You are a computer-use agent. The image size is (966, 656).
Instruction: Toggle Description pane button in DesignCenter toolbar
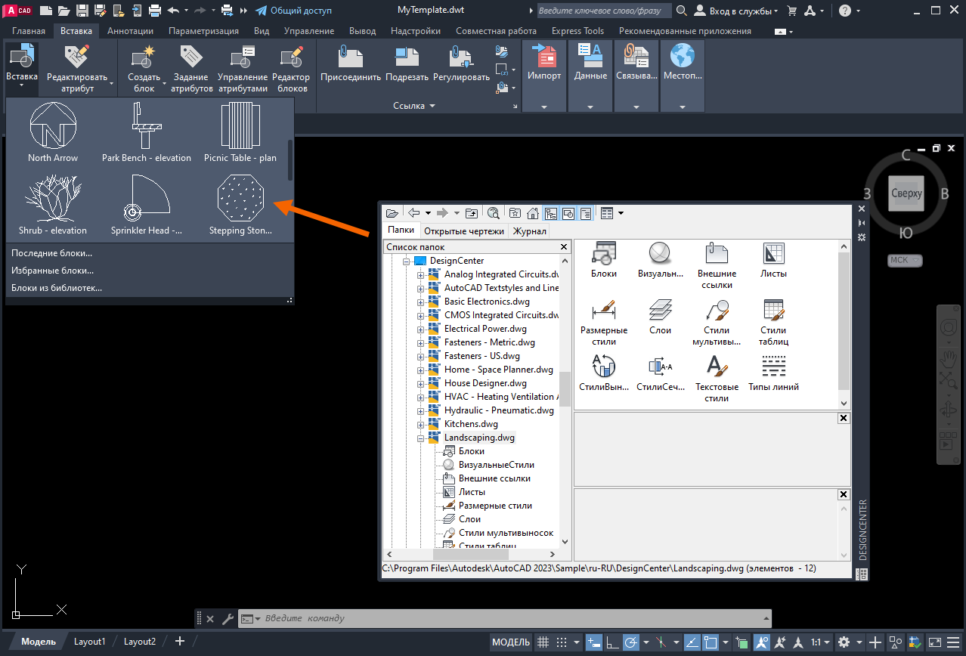586,213
